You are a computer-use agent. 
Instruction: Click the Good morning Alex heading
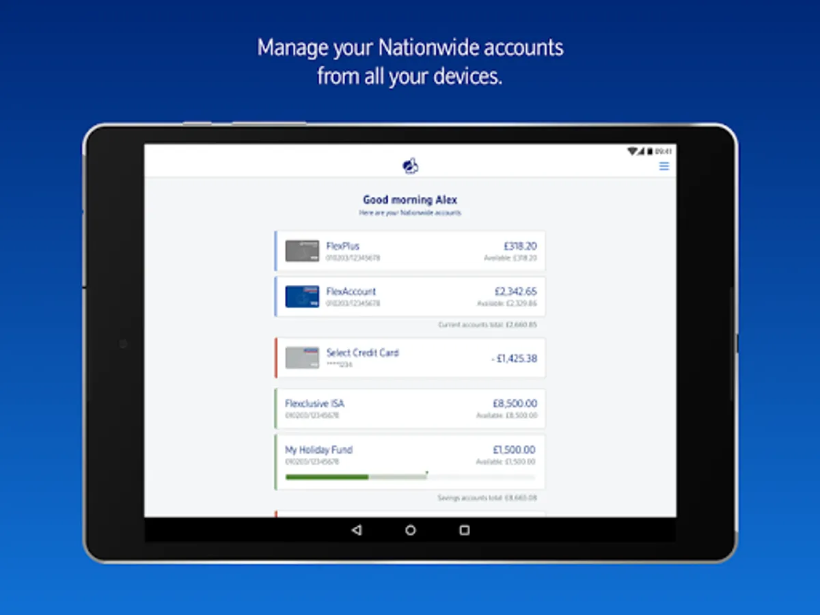(410, 200)
